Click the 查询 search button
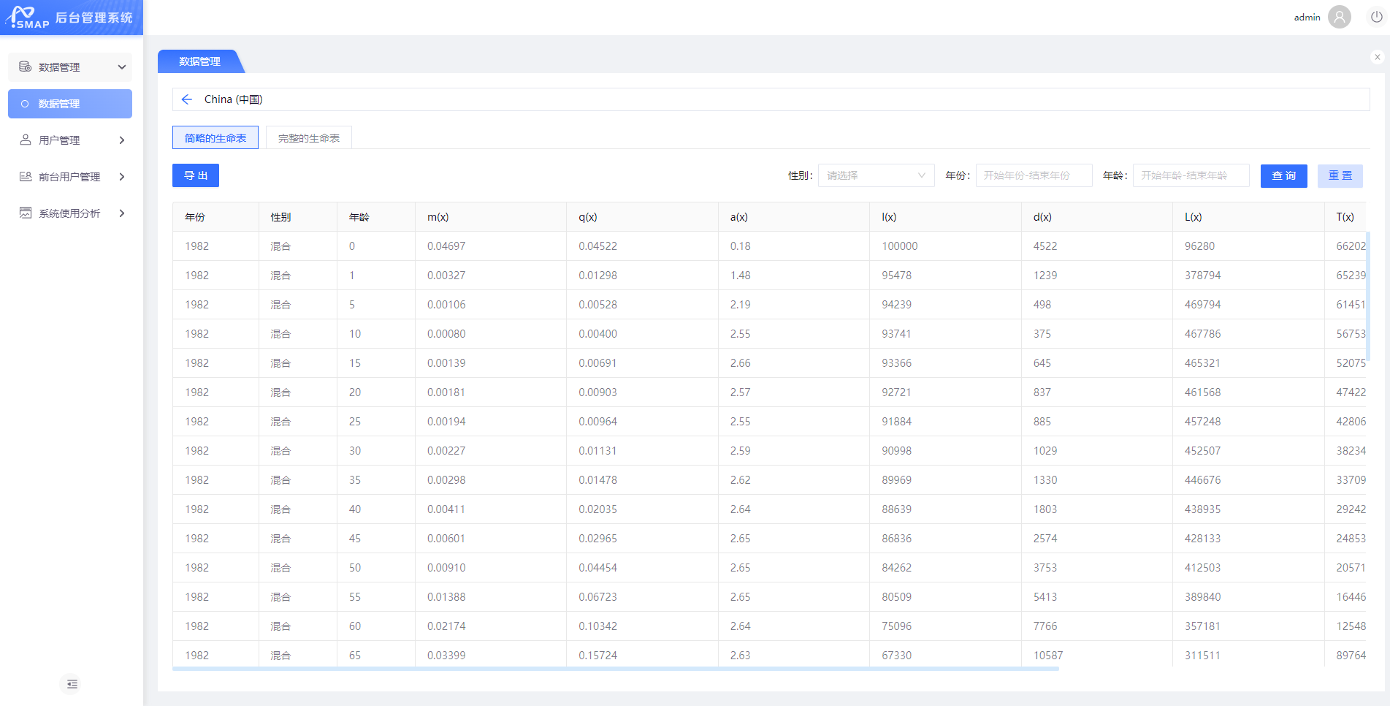The height and width of the screenshot is (706, 1390). (1283, 175)
